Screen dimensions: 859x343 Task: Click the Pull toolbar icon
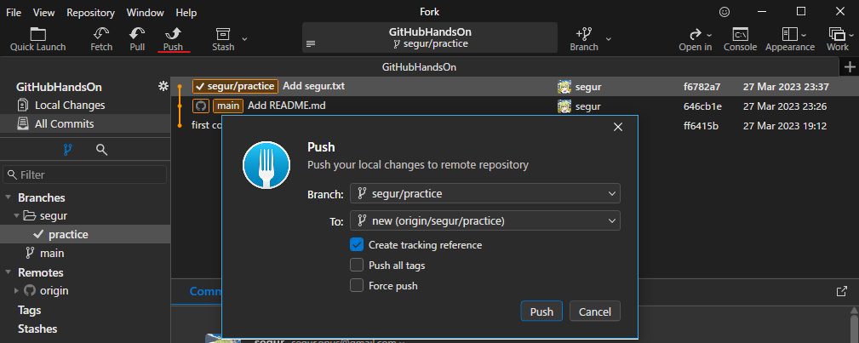[x=137, y=34]
